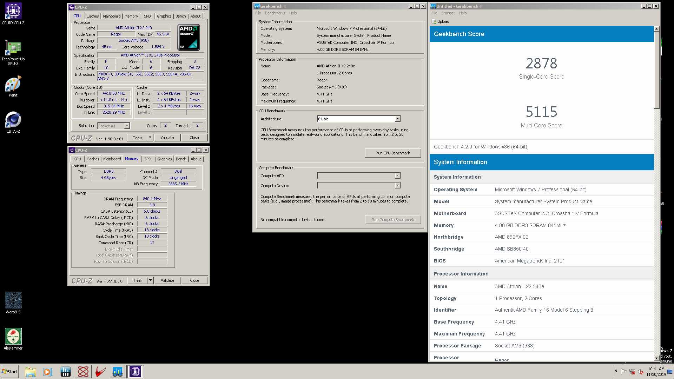Click Show Desktop at the taskbar end

670,372
